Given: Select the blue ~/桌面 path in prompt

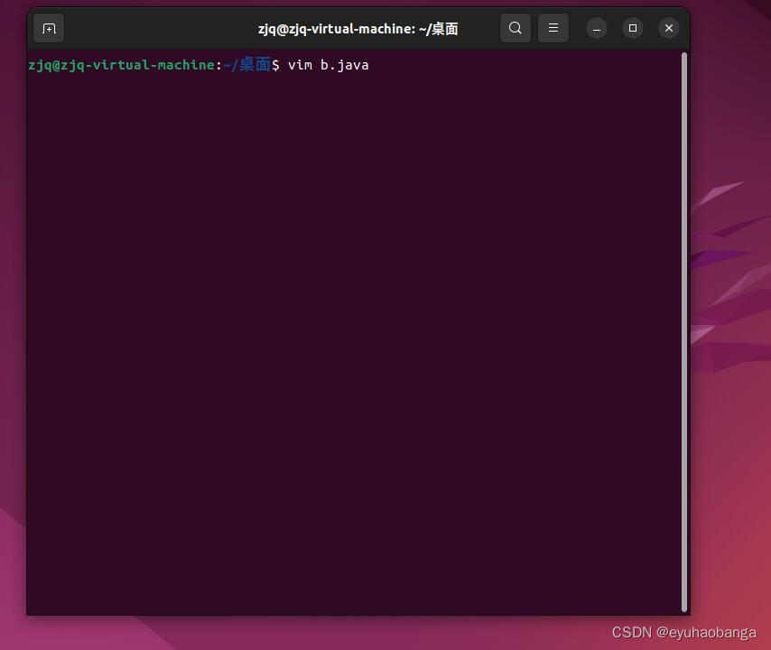Looking at the screenshot, I should (x=246, y=64).
